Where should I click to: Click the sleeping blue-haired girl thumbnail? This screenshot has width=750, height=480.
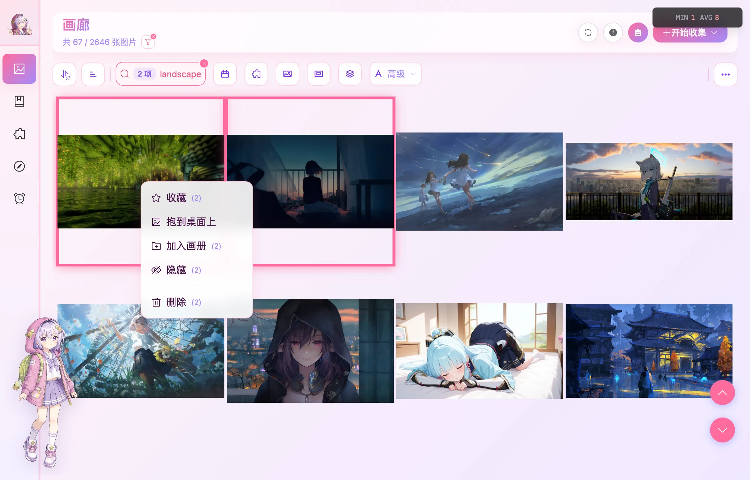pos(480,351)
